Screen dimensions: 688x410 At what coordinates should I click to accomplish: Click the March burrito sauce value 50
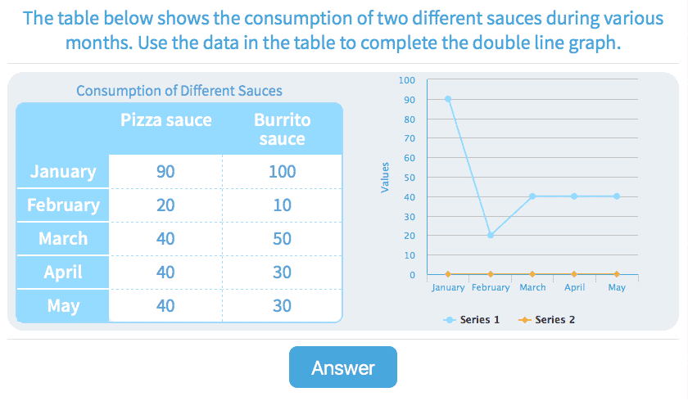click(282, 238)
